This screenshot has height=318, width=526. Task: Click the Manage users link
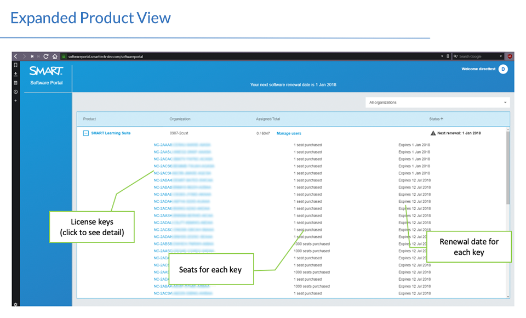coord(289,133)
